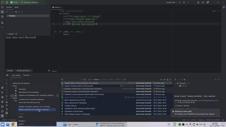Click the refresh changes icon in Commit panel
The height and width of the screenshot is (127, 226).
7,12
